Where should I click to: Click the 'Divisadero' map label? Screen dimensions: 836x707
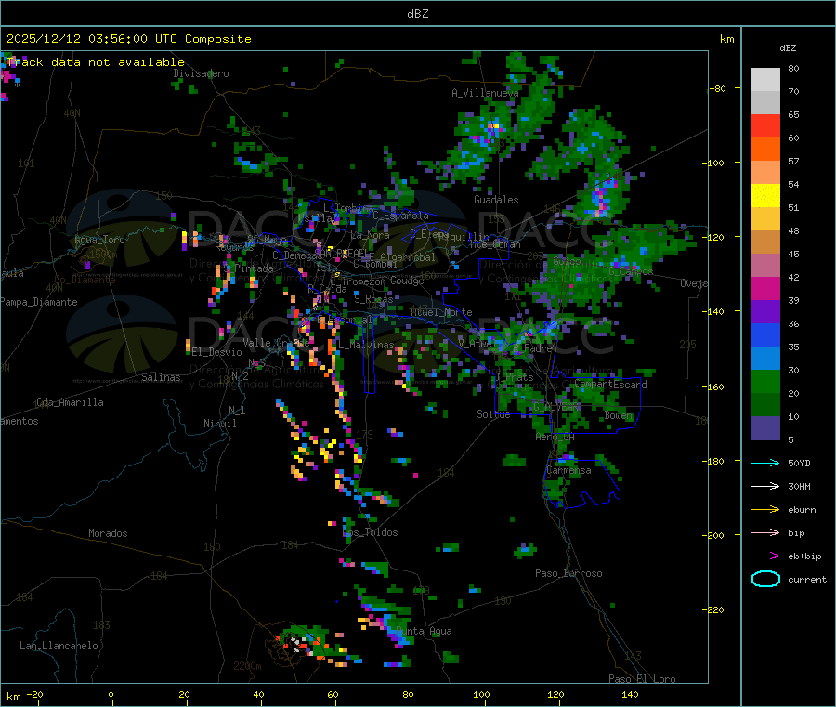coord(201,73)
